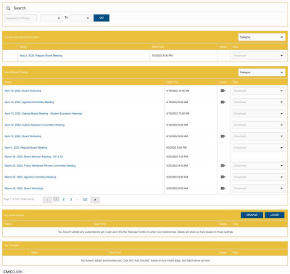Open Download dropdown for April 13 Special Board Meeting

click(x=259, y=114)
